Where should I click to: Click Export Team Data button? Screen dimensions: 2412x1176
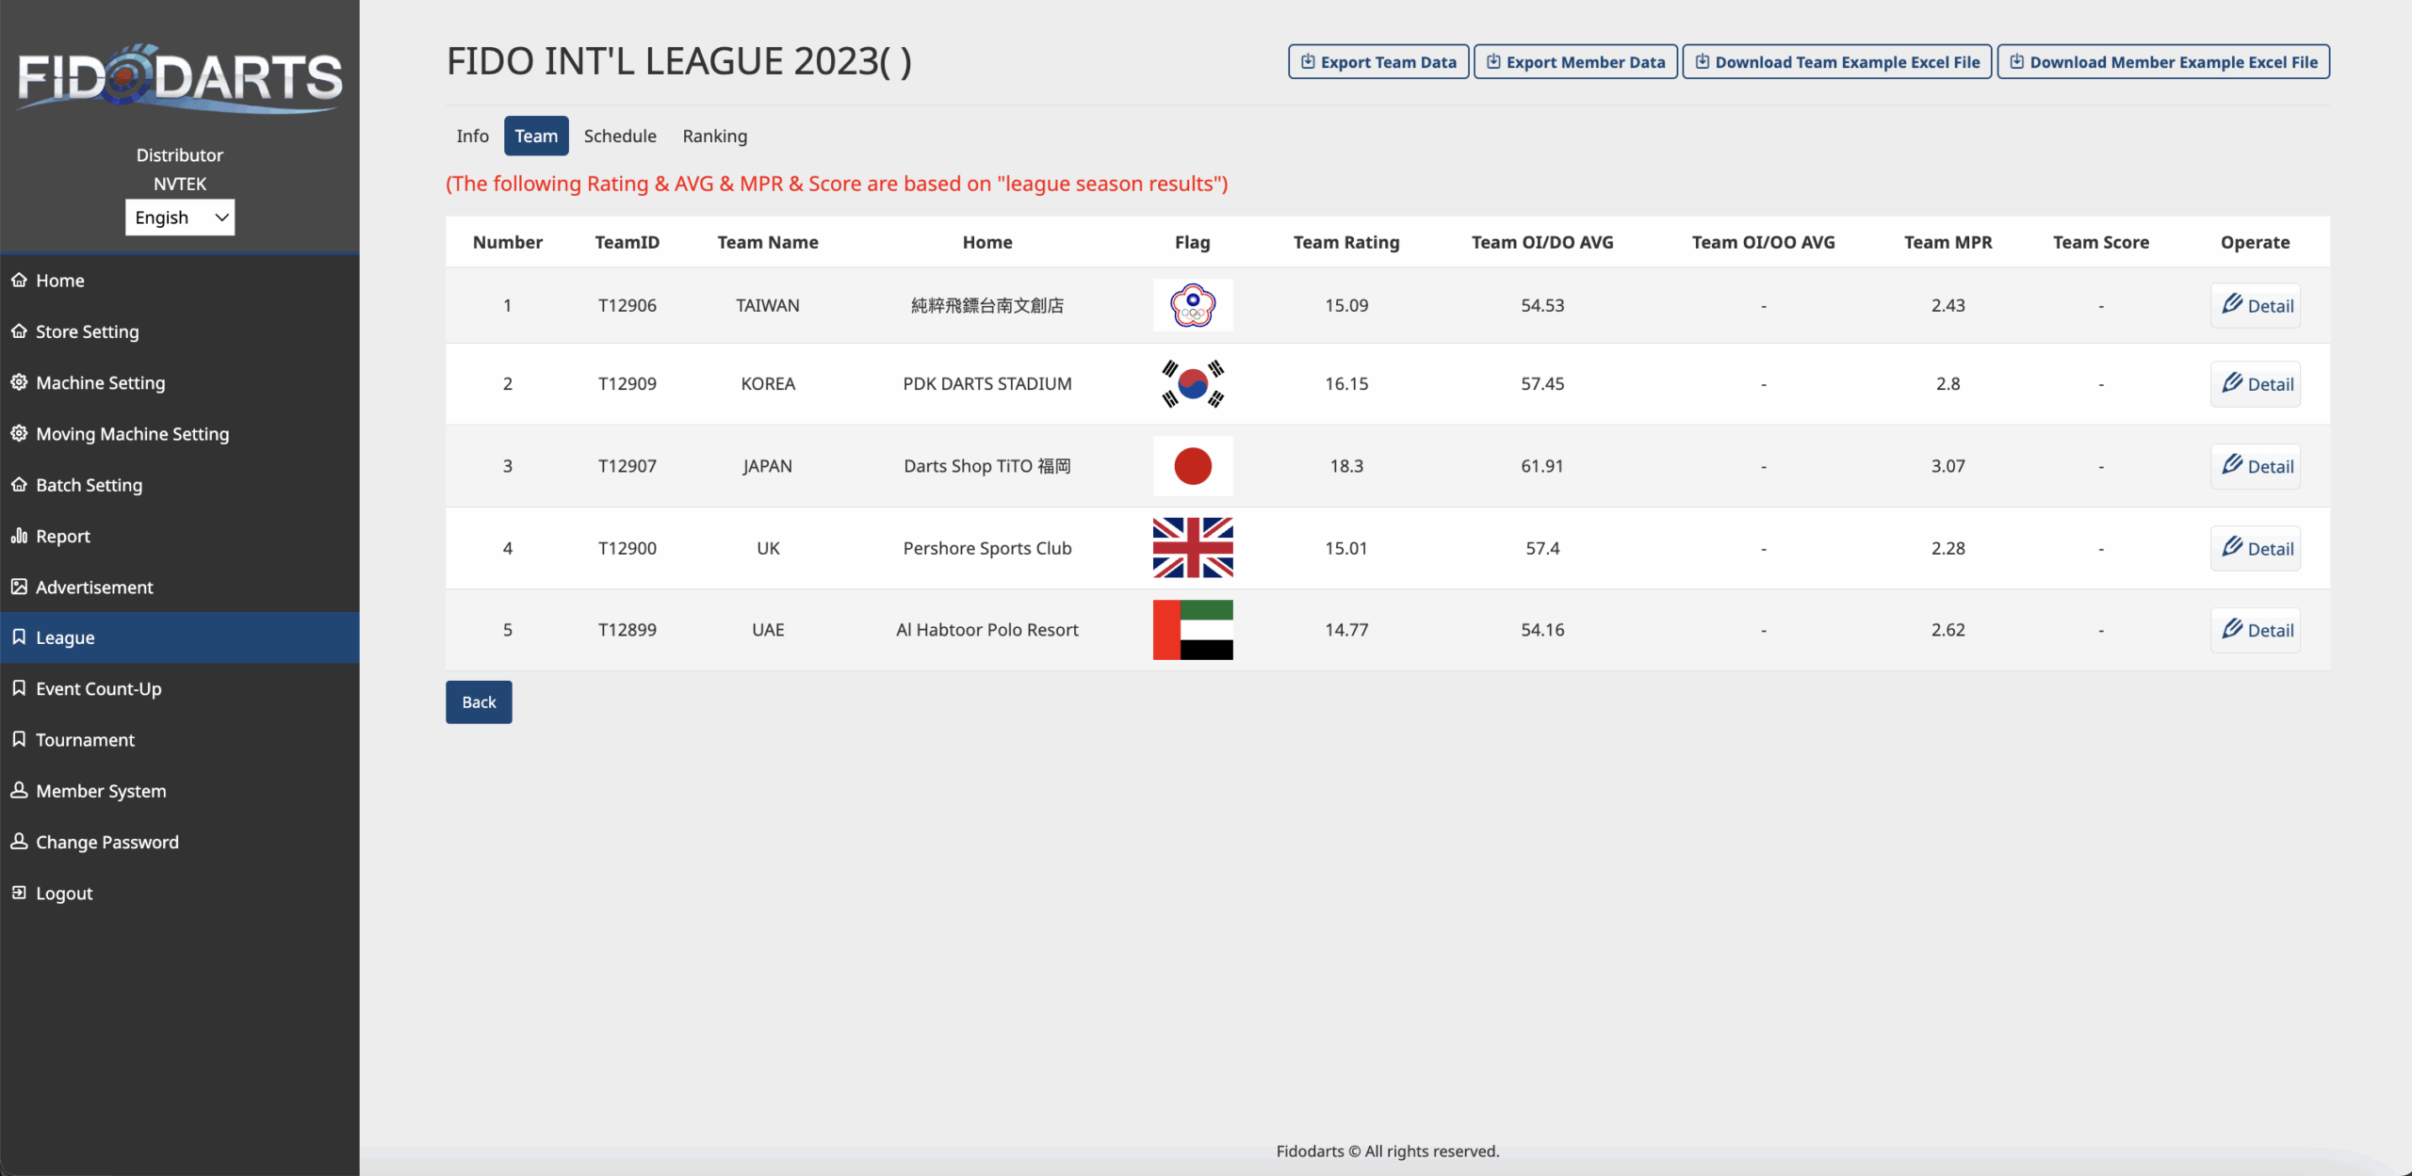pyautogui.click(x=1377, y=62)
